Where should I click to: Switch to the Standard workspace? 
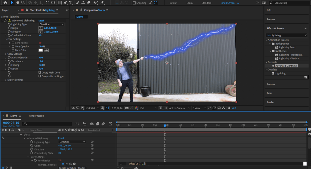(206, 3)
